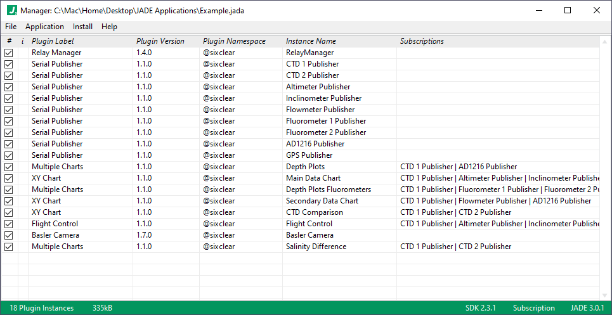612x315 pixels.
Task: Toggle Depth Plots Fluorometers checkbox
Action: 9,190
